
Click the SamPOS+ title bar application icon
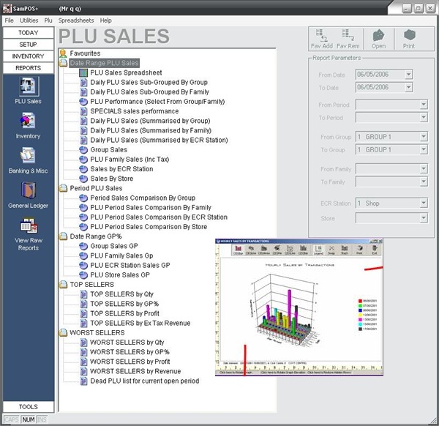click(7, 8)
